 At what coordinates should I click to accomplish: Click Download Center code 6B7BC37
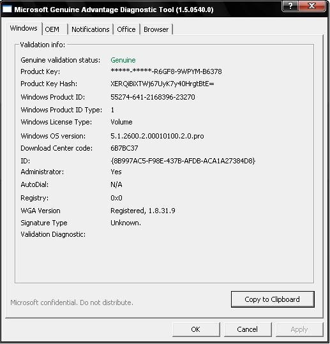point(124,148)
